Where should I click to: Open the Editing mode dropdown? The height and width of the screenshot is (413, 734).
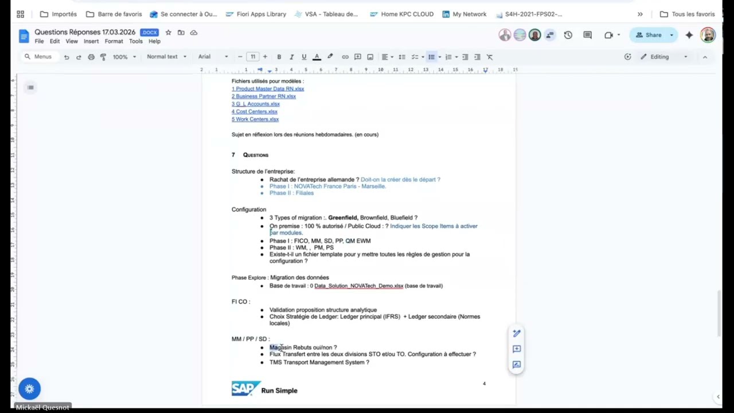(x=664, y=57)
